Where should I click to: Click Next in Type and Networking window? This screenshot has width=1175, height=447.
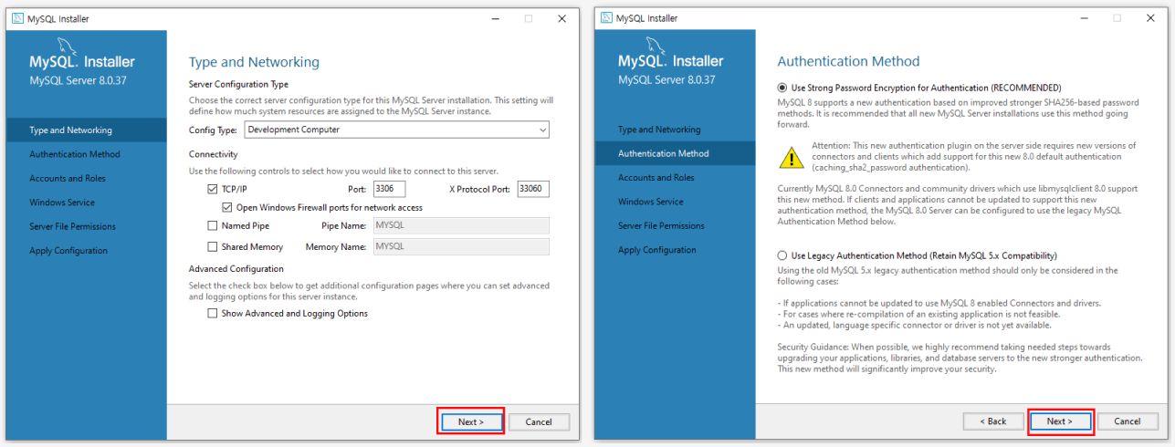(471, 421)
